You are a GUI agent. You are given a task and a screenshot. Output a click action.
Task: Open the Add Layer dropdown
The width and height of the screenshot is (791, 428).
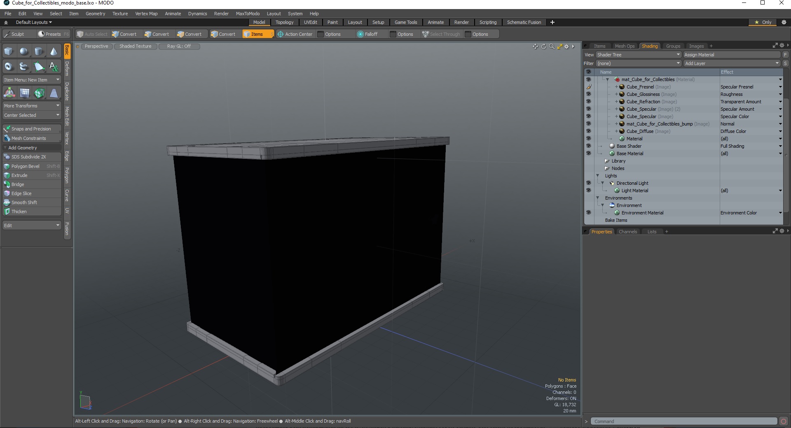[x=732, y=63]
